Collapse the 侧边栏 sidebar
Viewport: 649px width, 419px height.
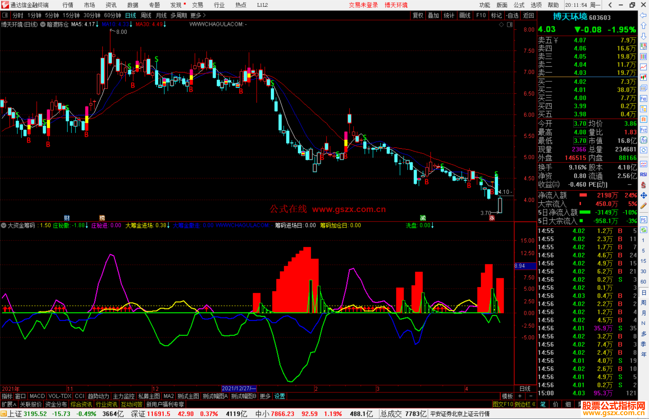point(525,404)
